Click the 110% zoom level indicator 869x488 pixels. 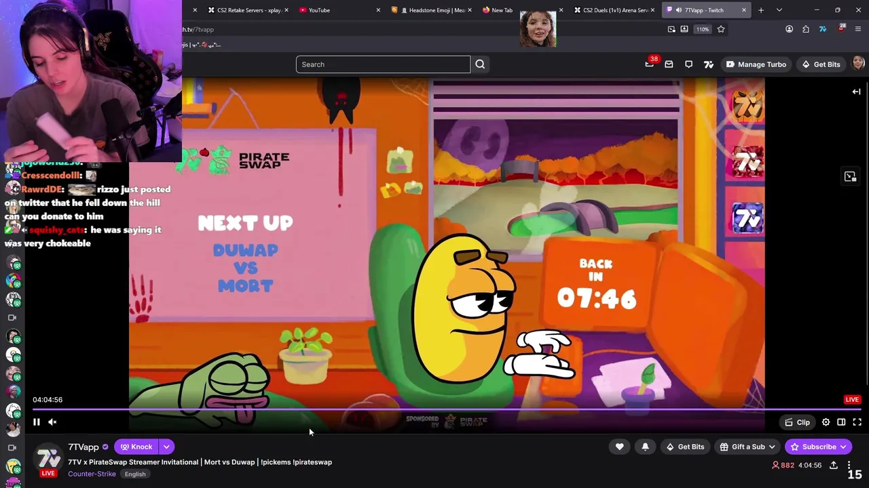pyautogui.click(x=703, y=29)
